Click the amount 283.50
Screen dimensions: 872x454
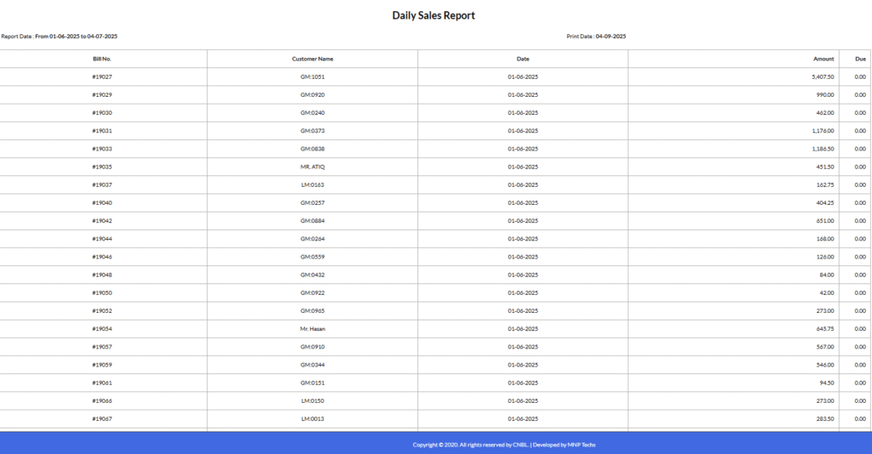tap(825, 419)
